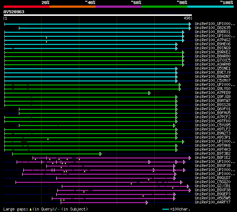The height and width of the screenshot is (212, 237).
Task: Select hit label UniRef100_B9XP39
Action: coord(213,166)
